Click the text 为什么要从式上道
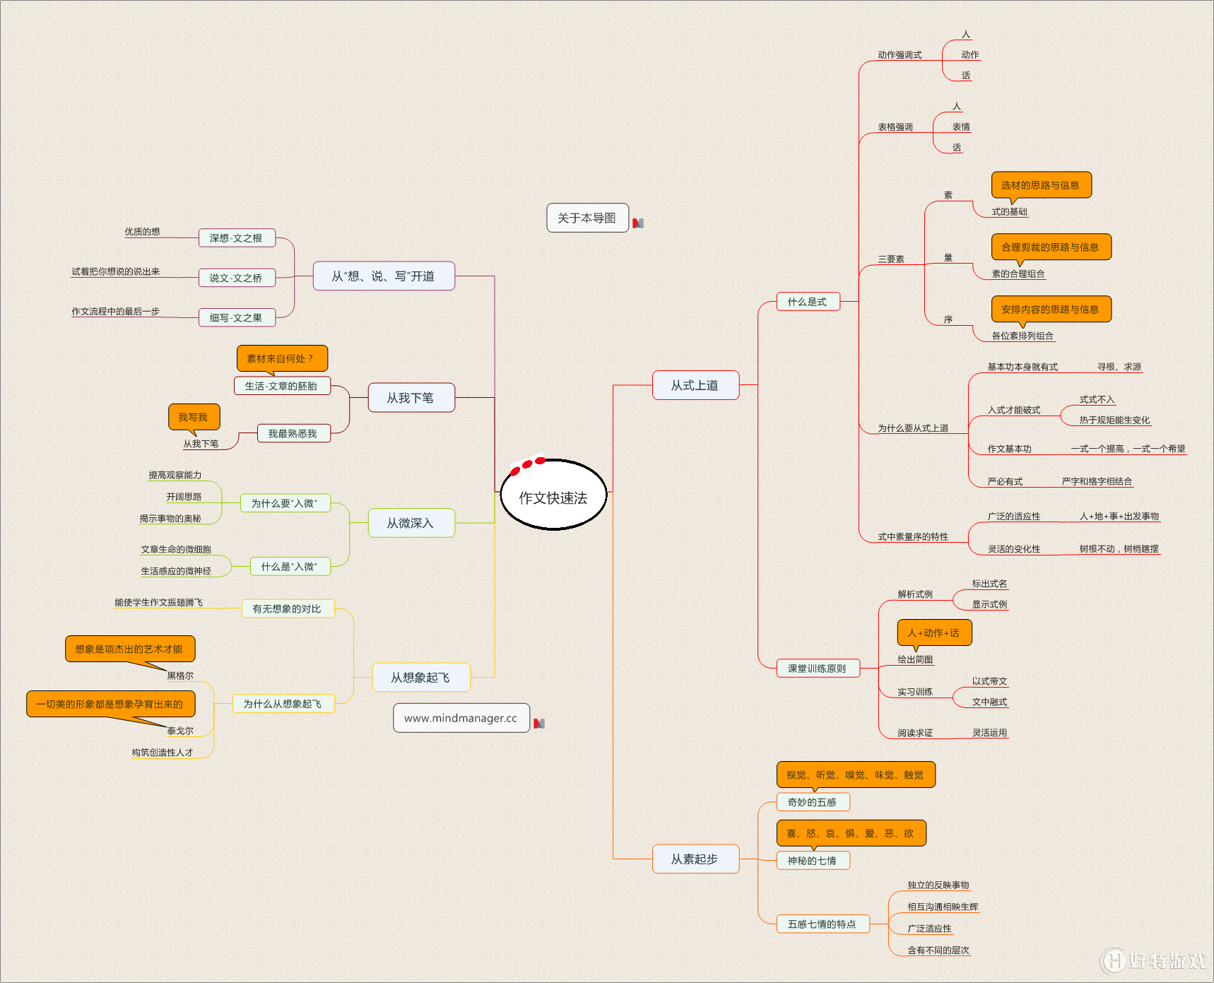This screenshot has width=1214, height=983. (x=913, y=428)
